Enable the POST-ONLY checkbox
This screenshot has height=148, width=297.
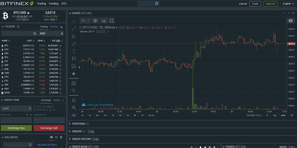click(x=35, y=110)
